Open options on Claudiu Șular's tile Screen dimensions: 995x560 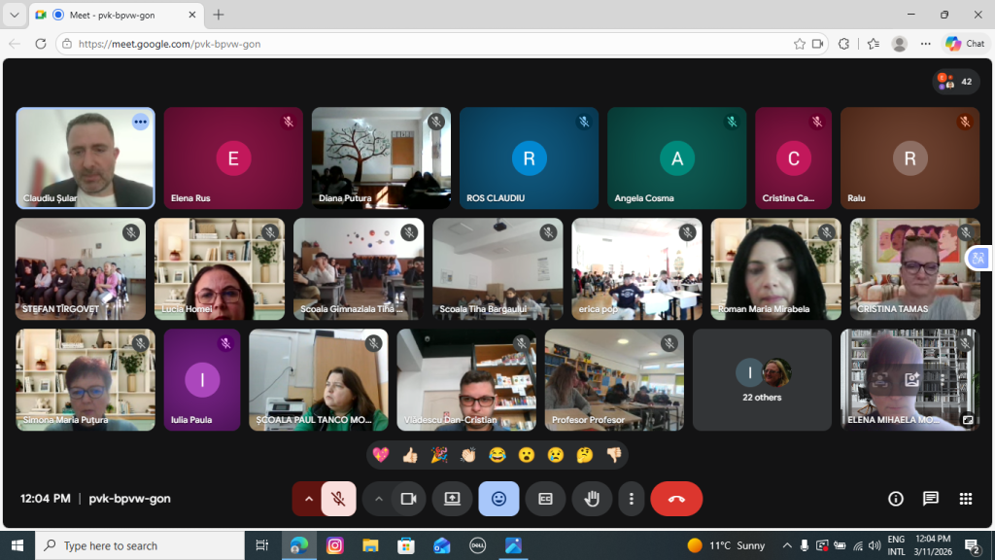pyautogui.click(x=141, y=122)
